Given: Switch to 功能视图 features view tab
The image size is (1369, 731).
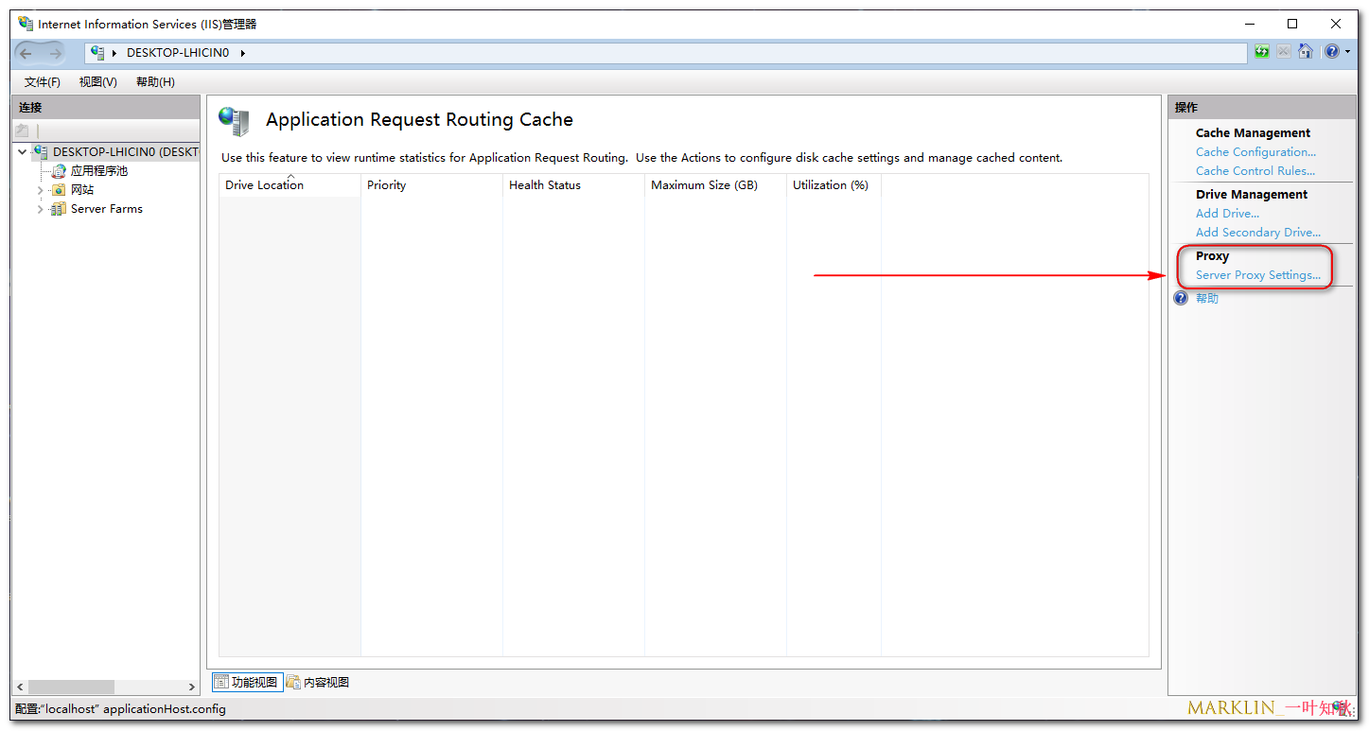Looking at the screenshot, I should click(x=246, y=682).
